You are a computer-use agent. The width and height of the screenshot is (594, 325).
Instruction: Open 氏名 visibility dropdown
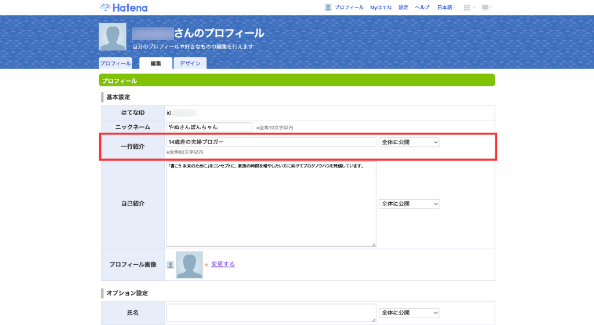(409, 312)
